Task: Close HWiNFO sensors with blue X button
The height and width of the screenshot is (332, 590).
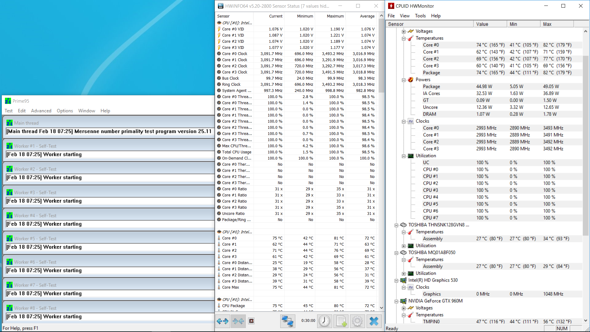Action: (x=374, y=321)
